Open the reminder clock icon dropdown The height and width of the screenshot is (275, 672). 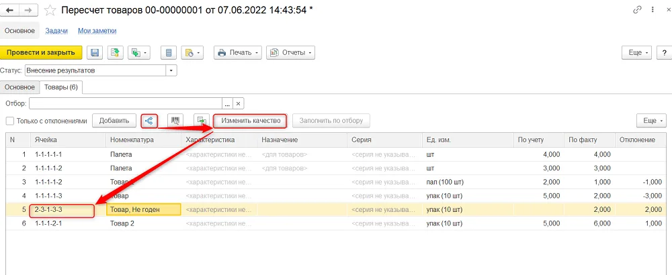[x=192, y=52]
